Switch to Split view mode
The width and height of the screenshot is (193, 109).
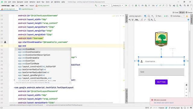(182, 12)
